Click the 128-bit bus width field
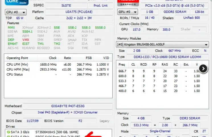Viewport: 212px width, 137px height. click(x=199, y=12)
